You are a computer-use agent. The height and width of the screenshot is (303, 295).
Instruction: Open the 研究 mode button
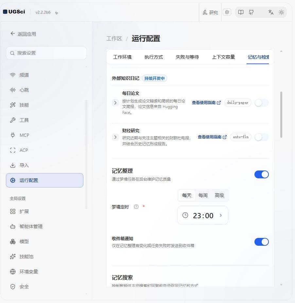(x=210, y=12)
